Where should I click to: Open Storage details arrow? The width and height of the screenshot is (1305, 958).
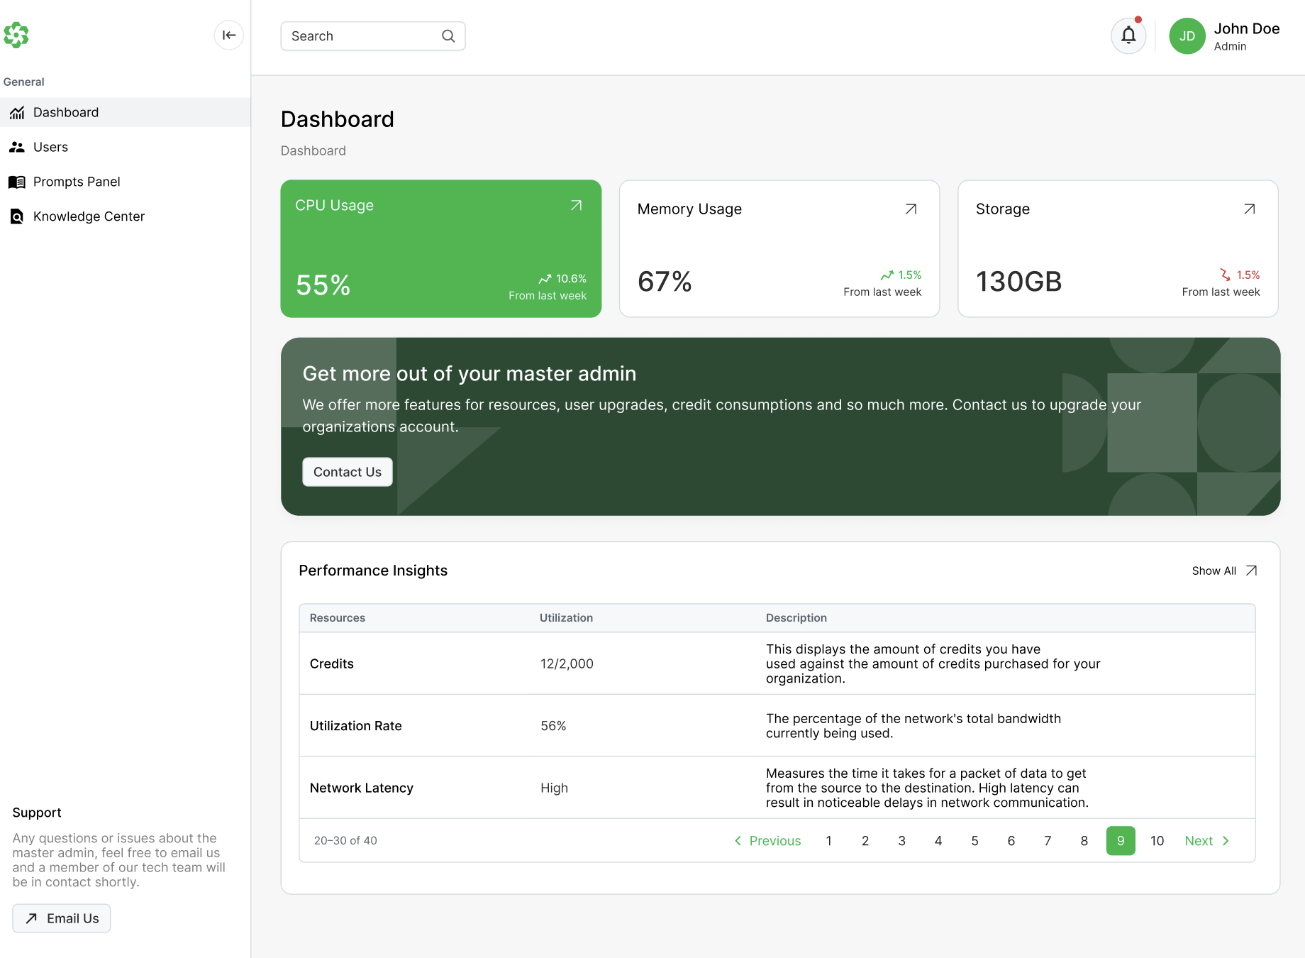1250,209
